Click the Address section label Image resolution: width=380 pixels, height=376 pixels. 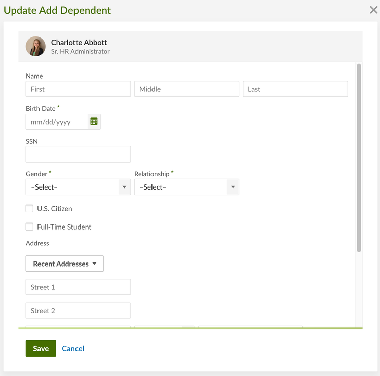click(x=37, y=243)
